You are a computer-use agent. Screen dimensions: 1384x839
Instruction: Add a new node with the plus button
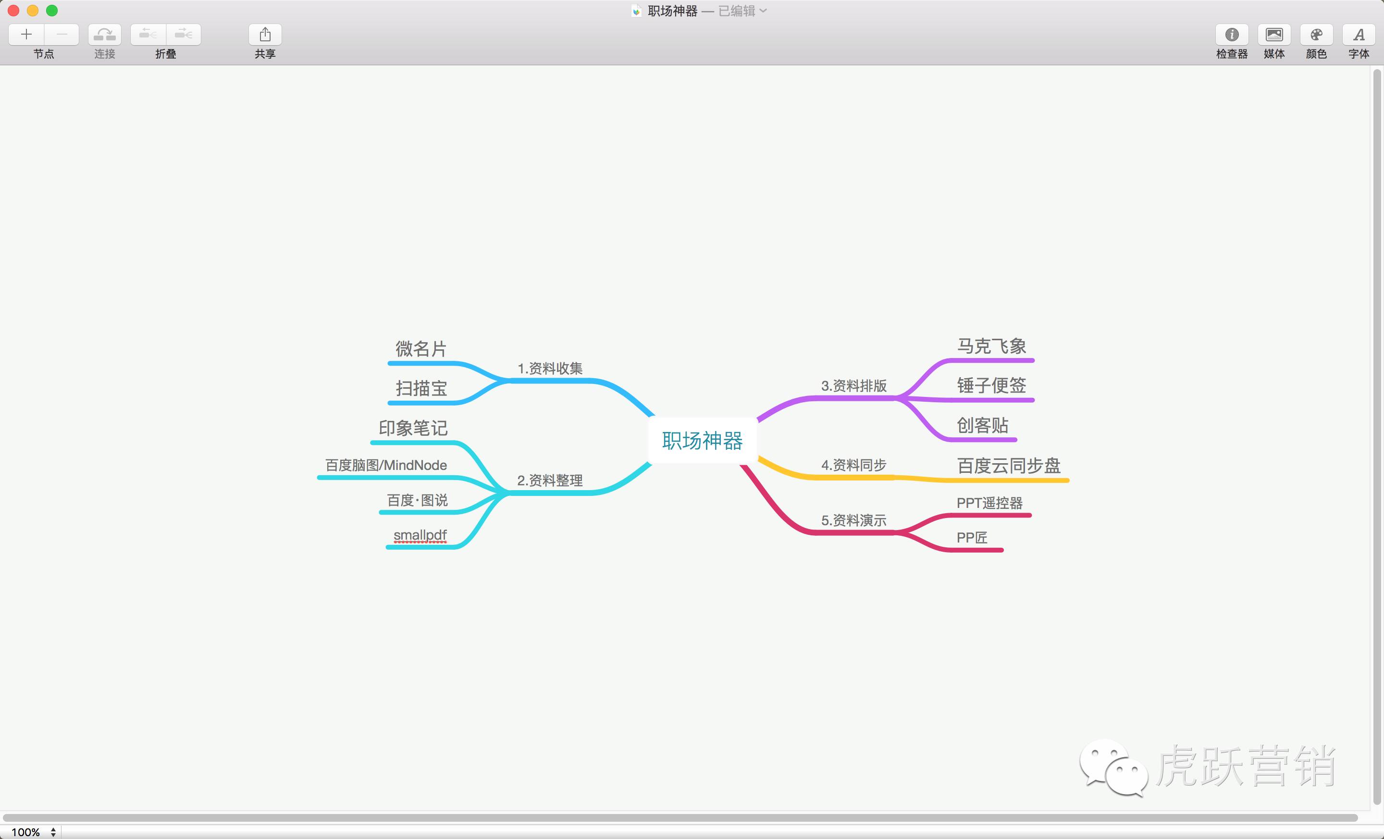click(x=26, y=34)
